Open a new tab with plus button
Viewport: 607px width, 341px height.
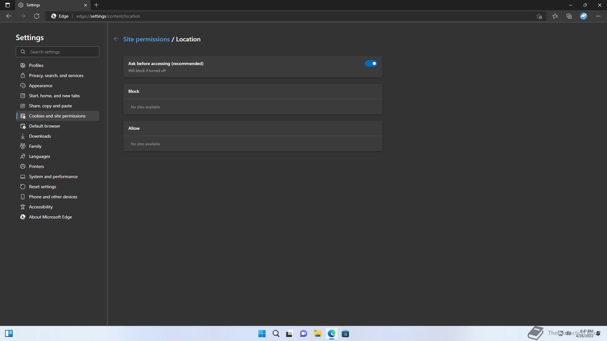tap(96, 5)
